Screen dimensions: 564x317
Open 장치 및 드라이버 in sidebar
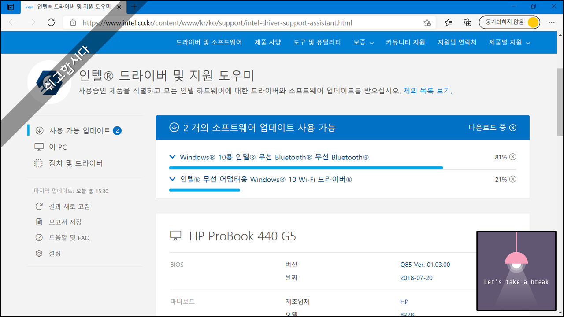[76, 163]
